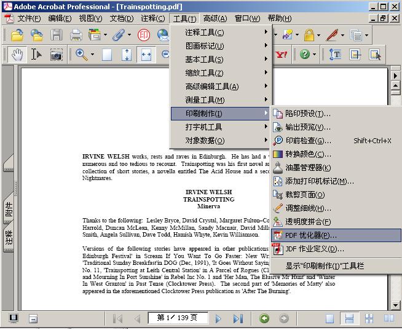Jump to last page button
Screen dimensions: 402x330
coord(237,318)
